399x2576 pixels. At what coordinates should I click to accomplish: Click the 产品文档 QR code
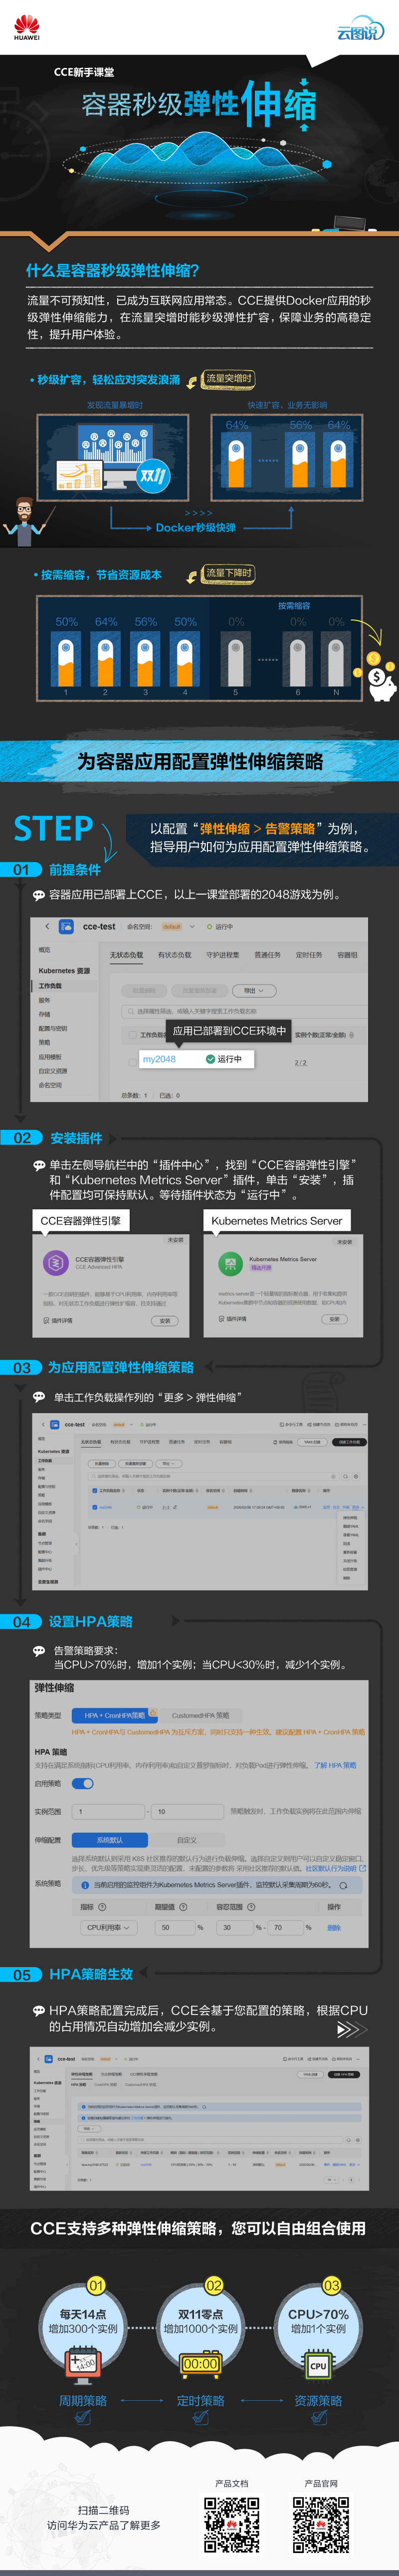(232, 2524)
